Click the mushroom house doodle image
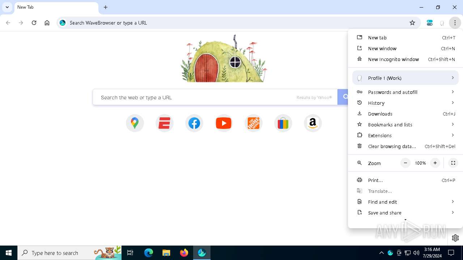Viewport: 463px width, 260px height. tap(224, 58)
